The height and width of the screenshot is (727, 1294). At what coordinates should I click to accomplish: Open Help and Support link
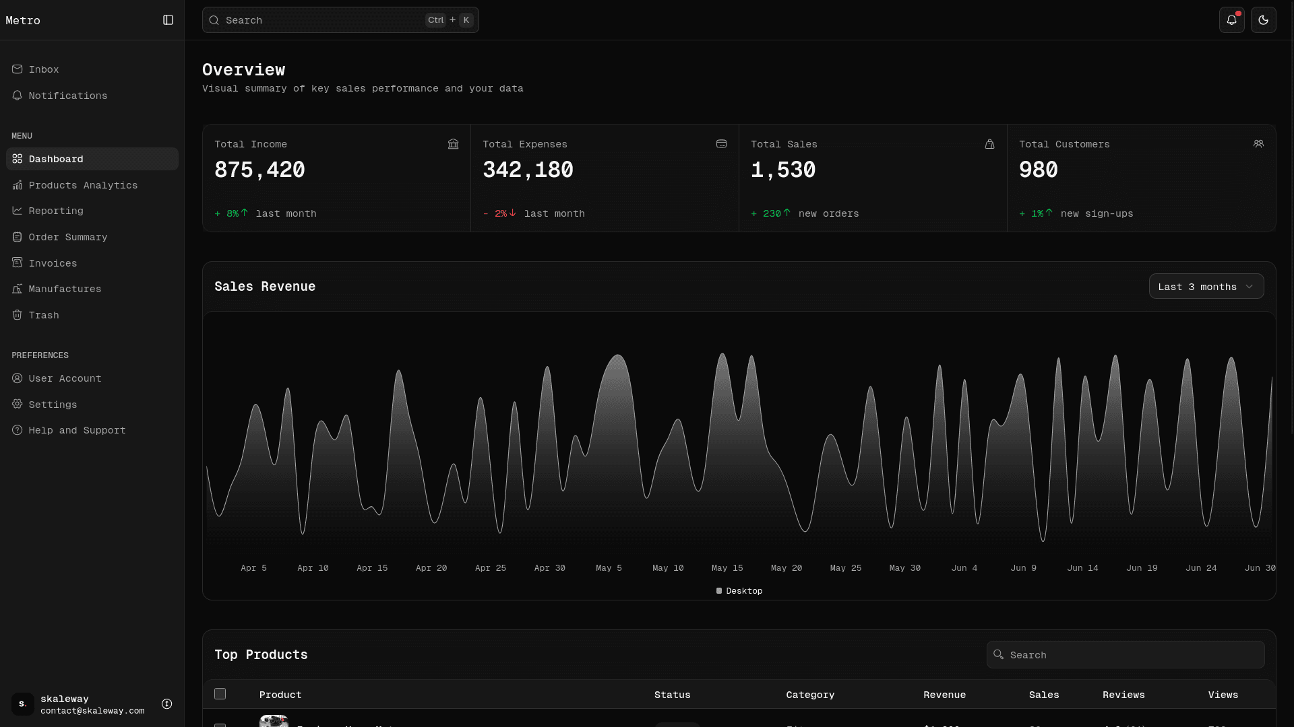pyautogui.click(x=77, y=430)
